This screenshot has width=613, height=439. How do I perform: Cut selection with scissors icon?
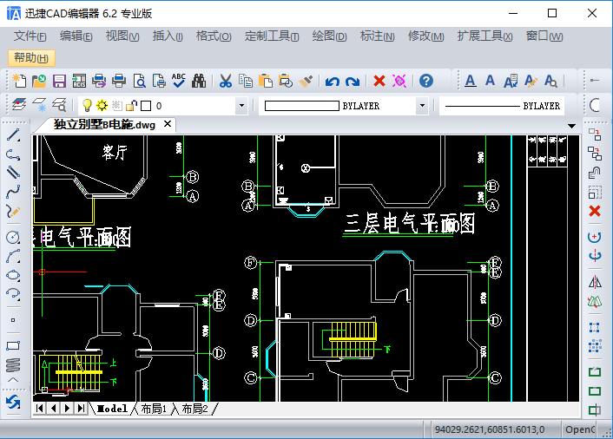[226, 81]
